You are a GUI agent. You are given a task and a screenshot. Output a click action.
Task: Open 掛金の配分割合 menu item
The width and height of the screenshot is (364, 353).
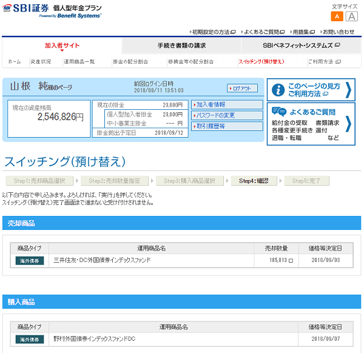130,61
